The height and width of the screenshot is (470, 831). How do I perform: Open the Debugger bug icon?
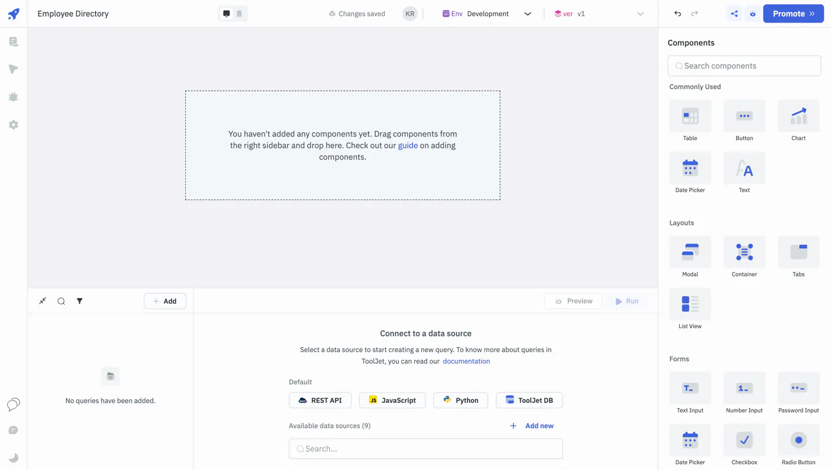pos(13,97)
